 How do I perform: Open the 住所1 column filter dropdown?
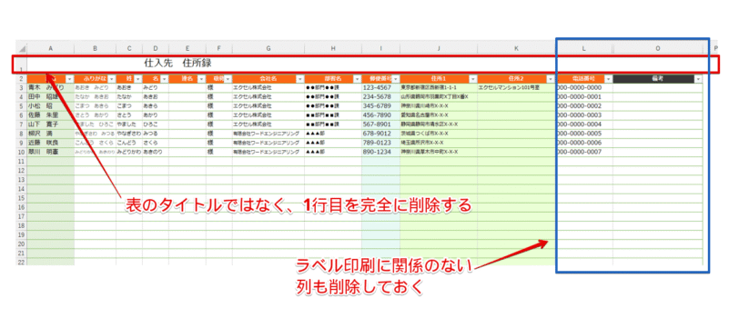click(x=472, y=79)
